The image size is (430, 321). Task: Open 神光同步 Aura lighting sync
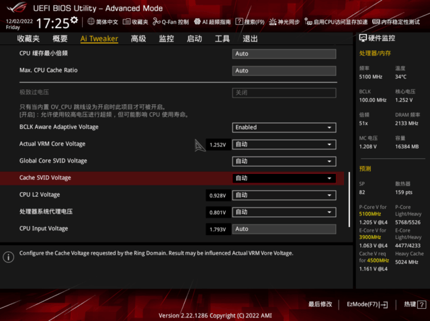pos(287,22)
